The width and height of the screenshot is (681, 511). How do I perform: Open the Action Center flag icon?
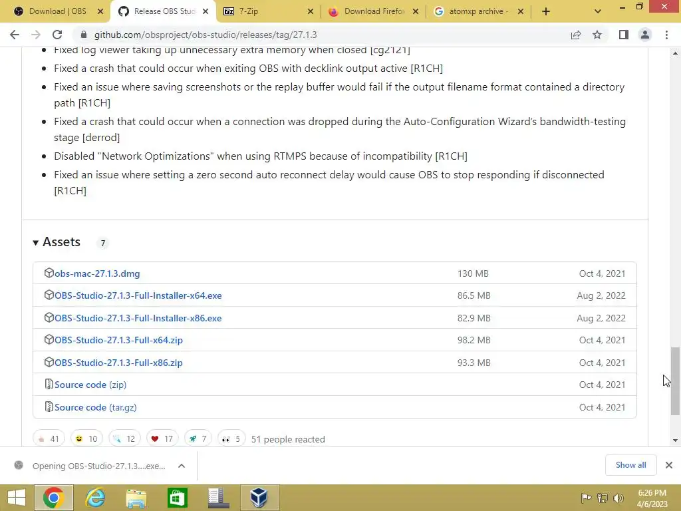pyautogui.click(x=586, y=498)
